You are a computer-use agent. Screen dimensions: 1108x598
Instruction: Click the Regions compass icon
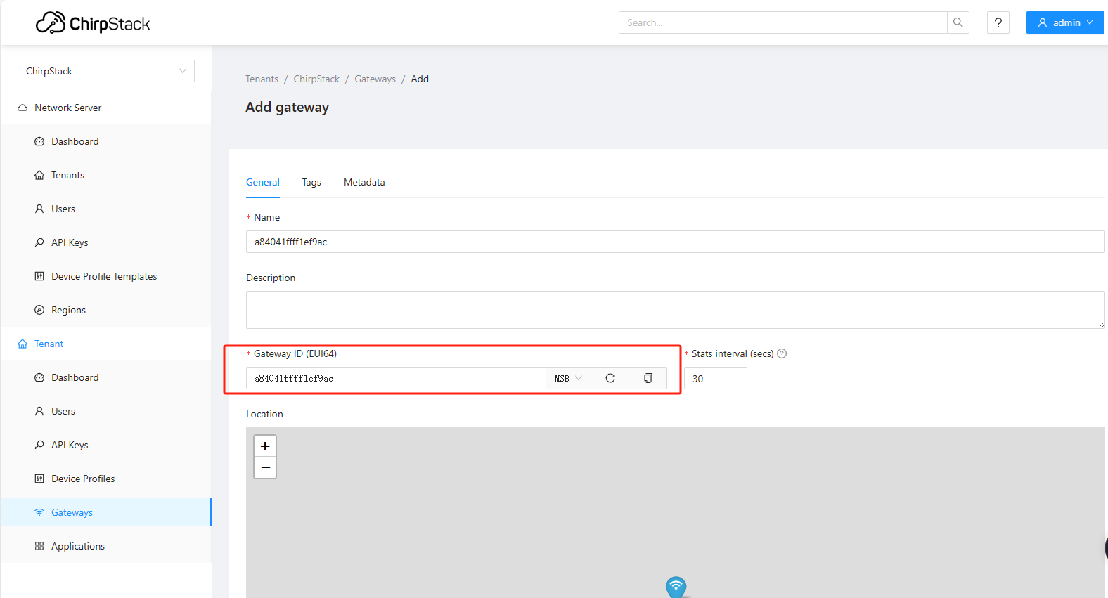coord(39,310)
